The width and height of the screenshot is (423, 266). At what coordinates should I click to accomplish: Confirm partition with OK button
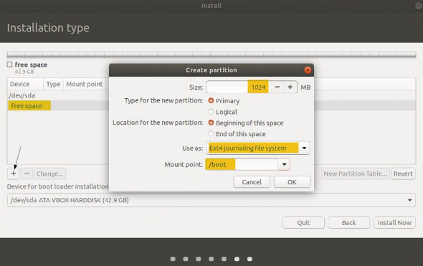point(292,182)
